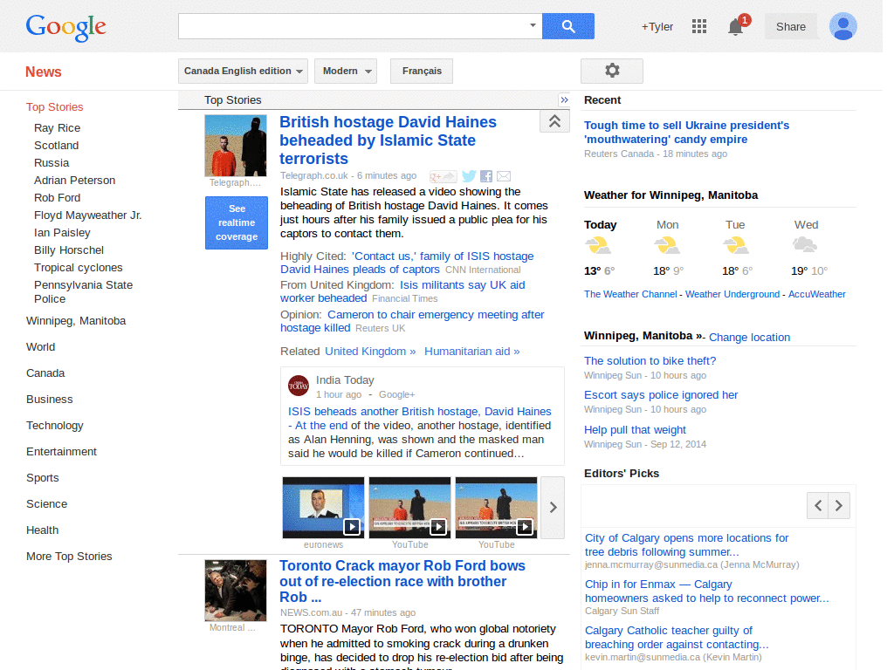Open Winnipeg, Manitoba sidebar section

pos(76,321)
